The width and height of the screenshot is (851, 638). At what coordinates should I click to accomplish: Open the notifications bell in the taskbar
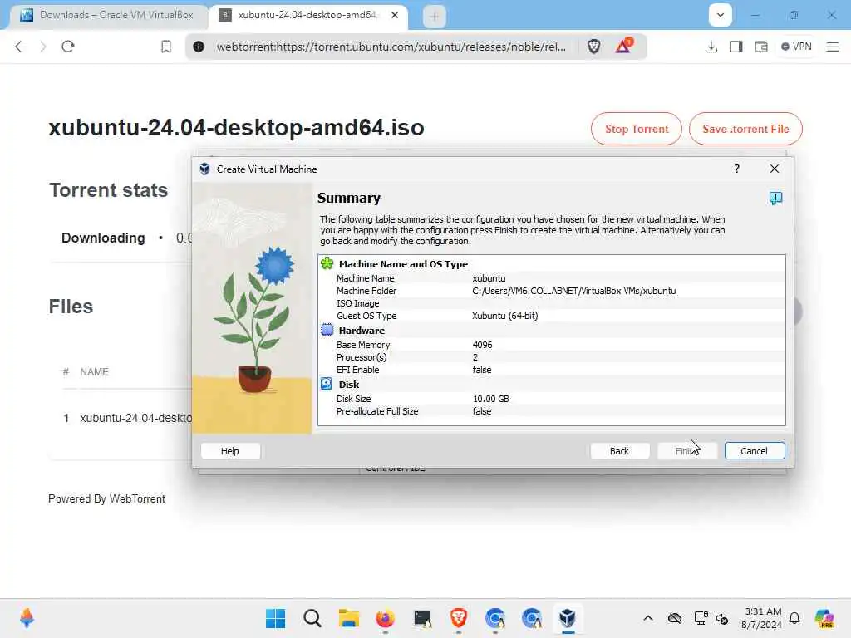[794, 618]
